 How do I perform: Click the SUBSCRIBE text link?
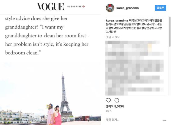(75, 7)
